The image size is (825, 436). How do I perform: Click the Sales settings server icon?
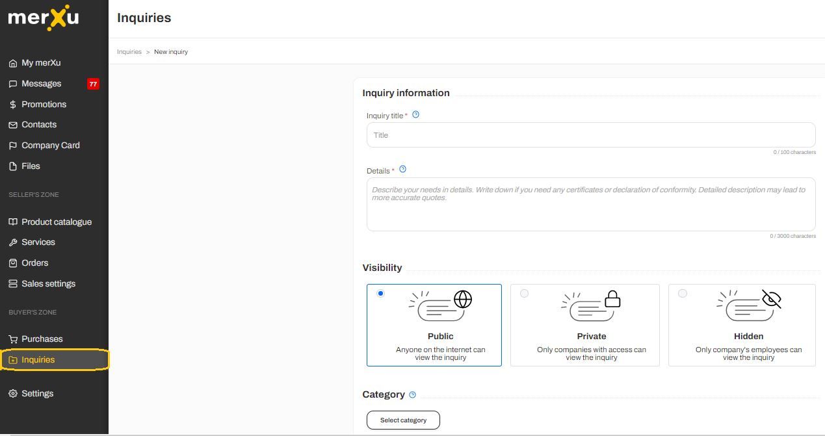[x=13, y=284]
